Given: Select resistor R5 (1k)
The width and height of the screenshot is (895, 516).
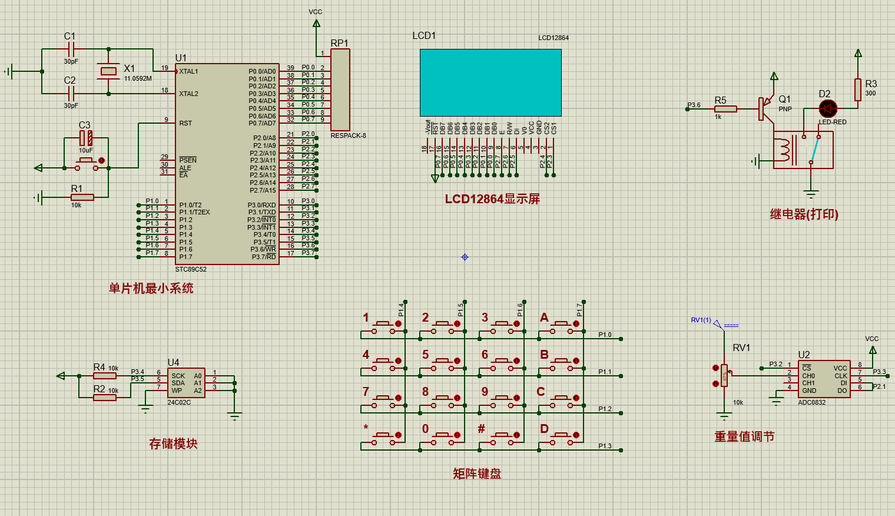Looking at the screenshot, I should [x=725, y=109].
